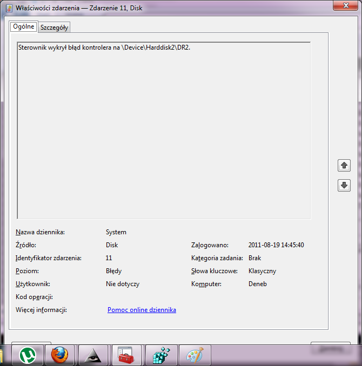Open the Pomoc online dziennika link
This screenshot has width=362, height=366.
[x=142, y=310]
